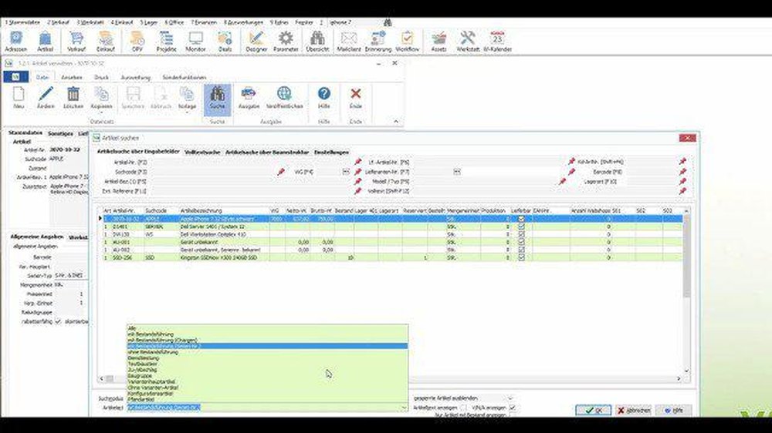Screen dimensions: 772x433
Task: Open the Einstellungen tab in Artikel suchen
Action: [x=331, y=153]
